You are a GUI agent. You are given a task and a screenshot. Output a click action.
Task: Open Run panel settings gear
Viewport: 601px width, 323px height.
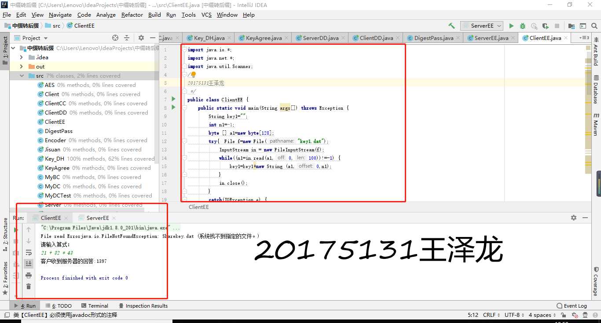[x=574, y=218]
